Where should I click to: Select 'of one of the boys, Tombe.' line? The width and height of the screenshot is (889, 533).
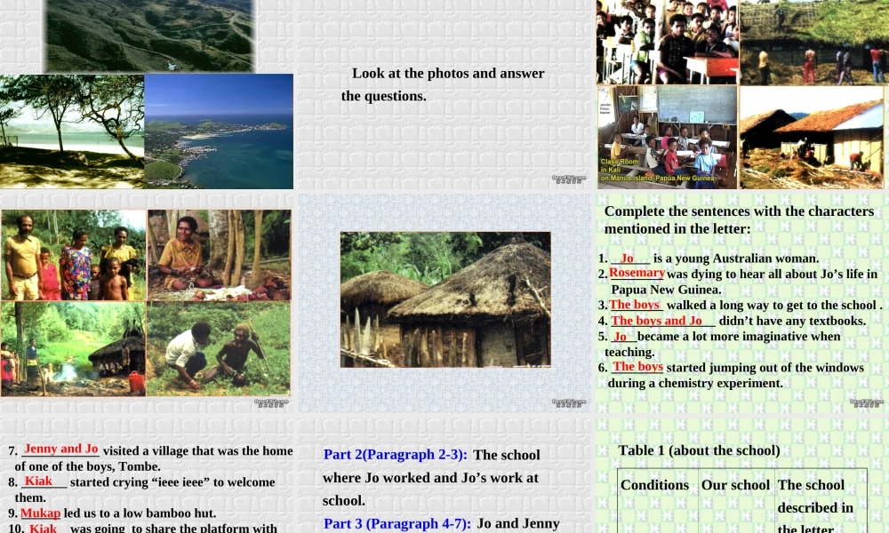(x=87, y=466)
